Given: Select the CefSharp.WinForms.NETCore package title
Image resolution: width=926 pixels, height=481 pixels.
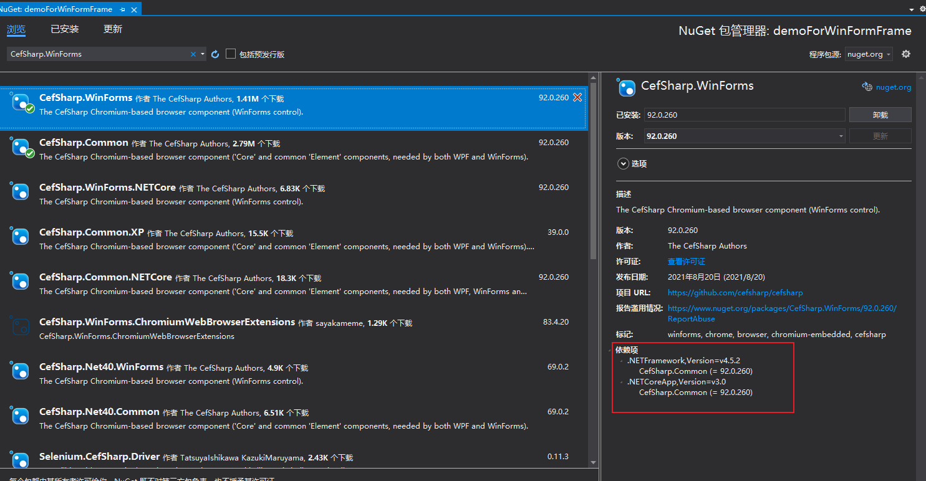Looking at the screenshot, I should point(107,188).
